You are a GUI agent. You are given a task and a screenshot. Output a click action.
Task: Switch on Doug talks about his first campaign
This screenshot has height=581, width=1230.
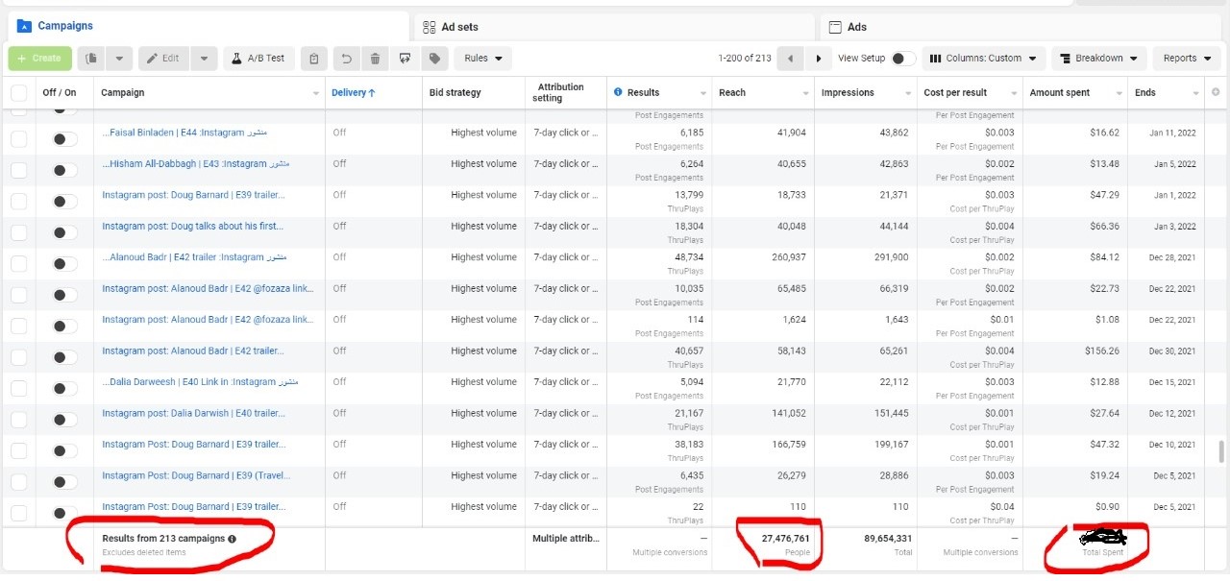(x=64, y=232)
